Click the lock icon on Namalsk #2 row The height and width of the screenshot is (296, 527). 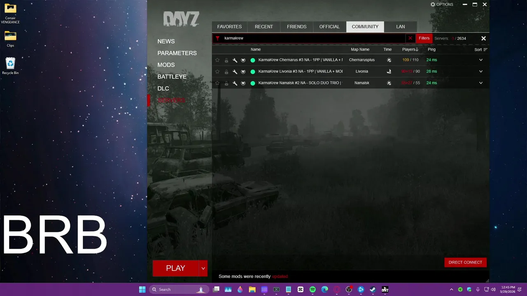[226, 83]
